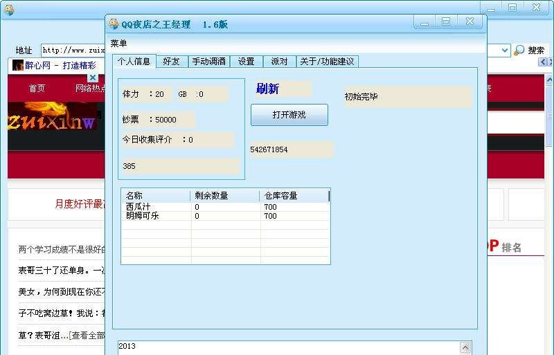Open the 派对 tab

280,62
